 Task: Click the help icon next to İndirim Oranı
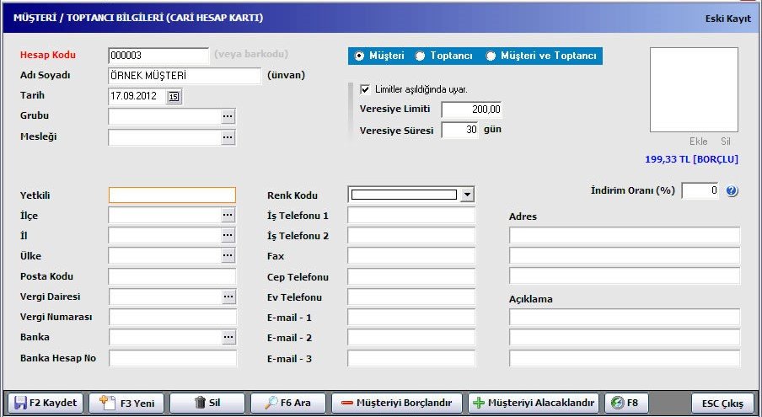point(732,191)
